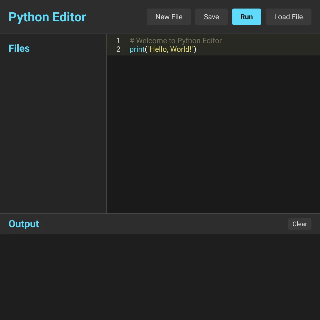Image resolution: width=320 pixels, height=320 pixels.
Task: Click inside the empty output console area
Action: (160, 277)
